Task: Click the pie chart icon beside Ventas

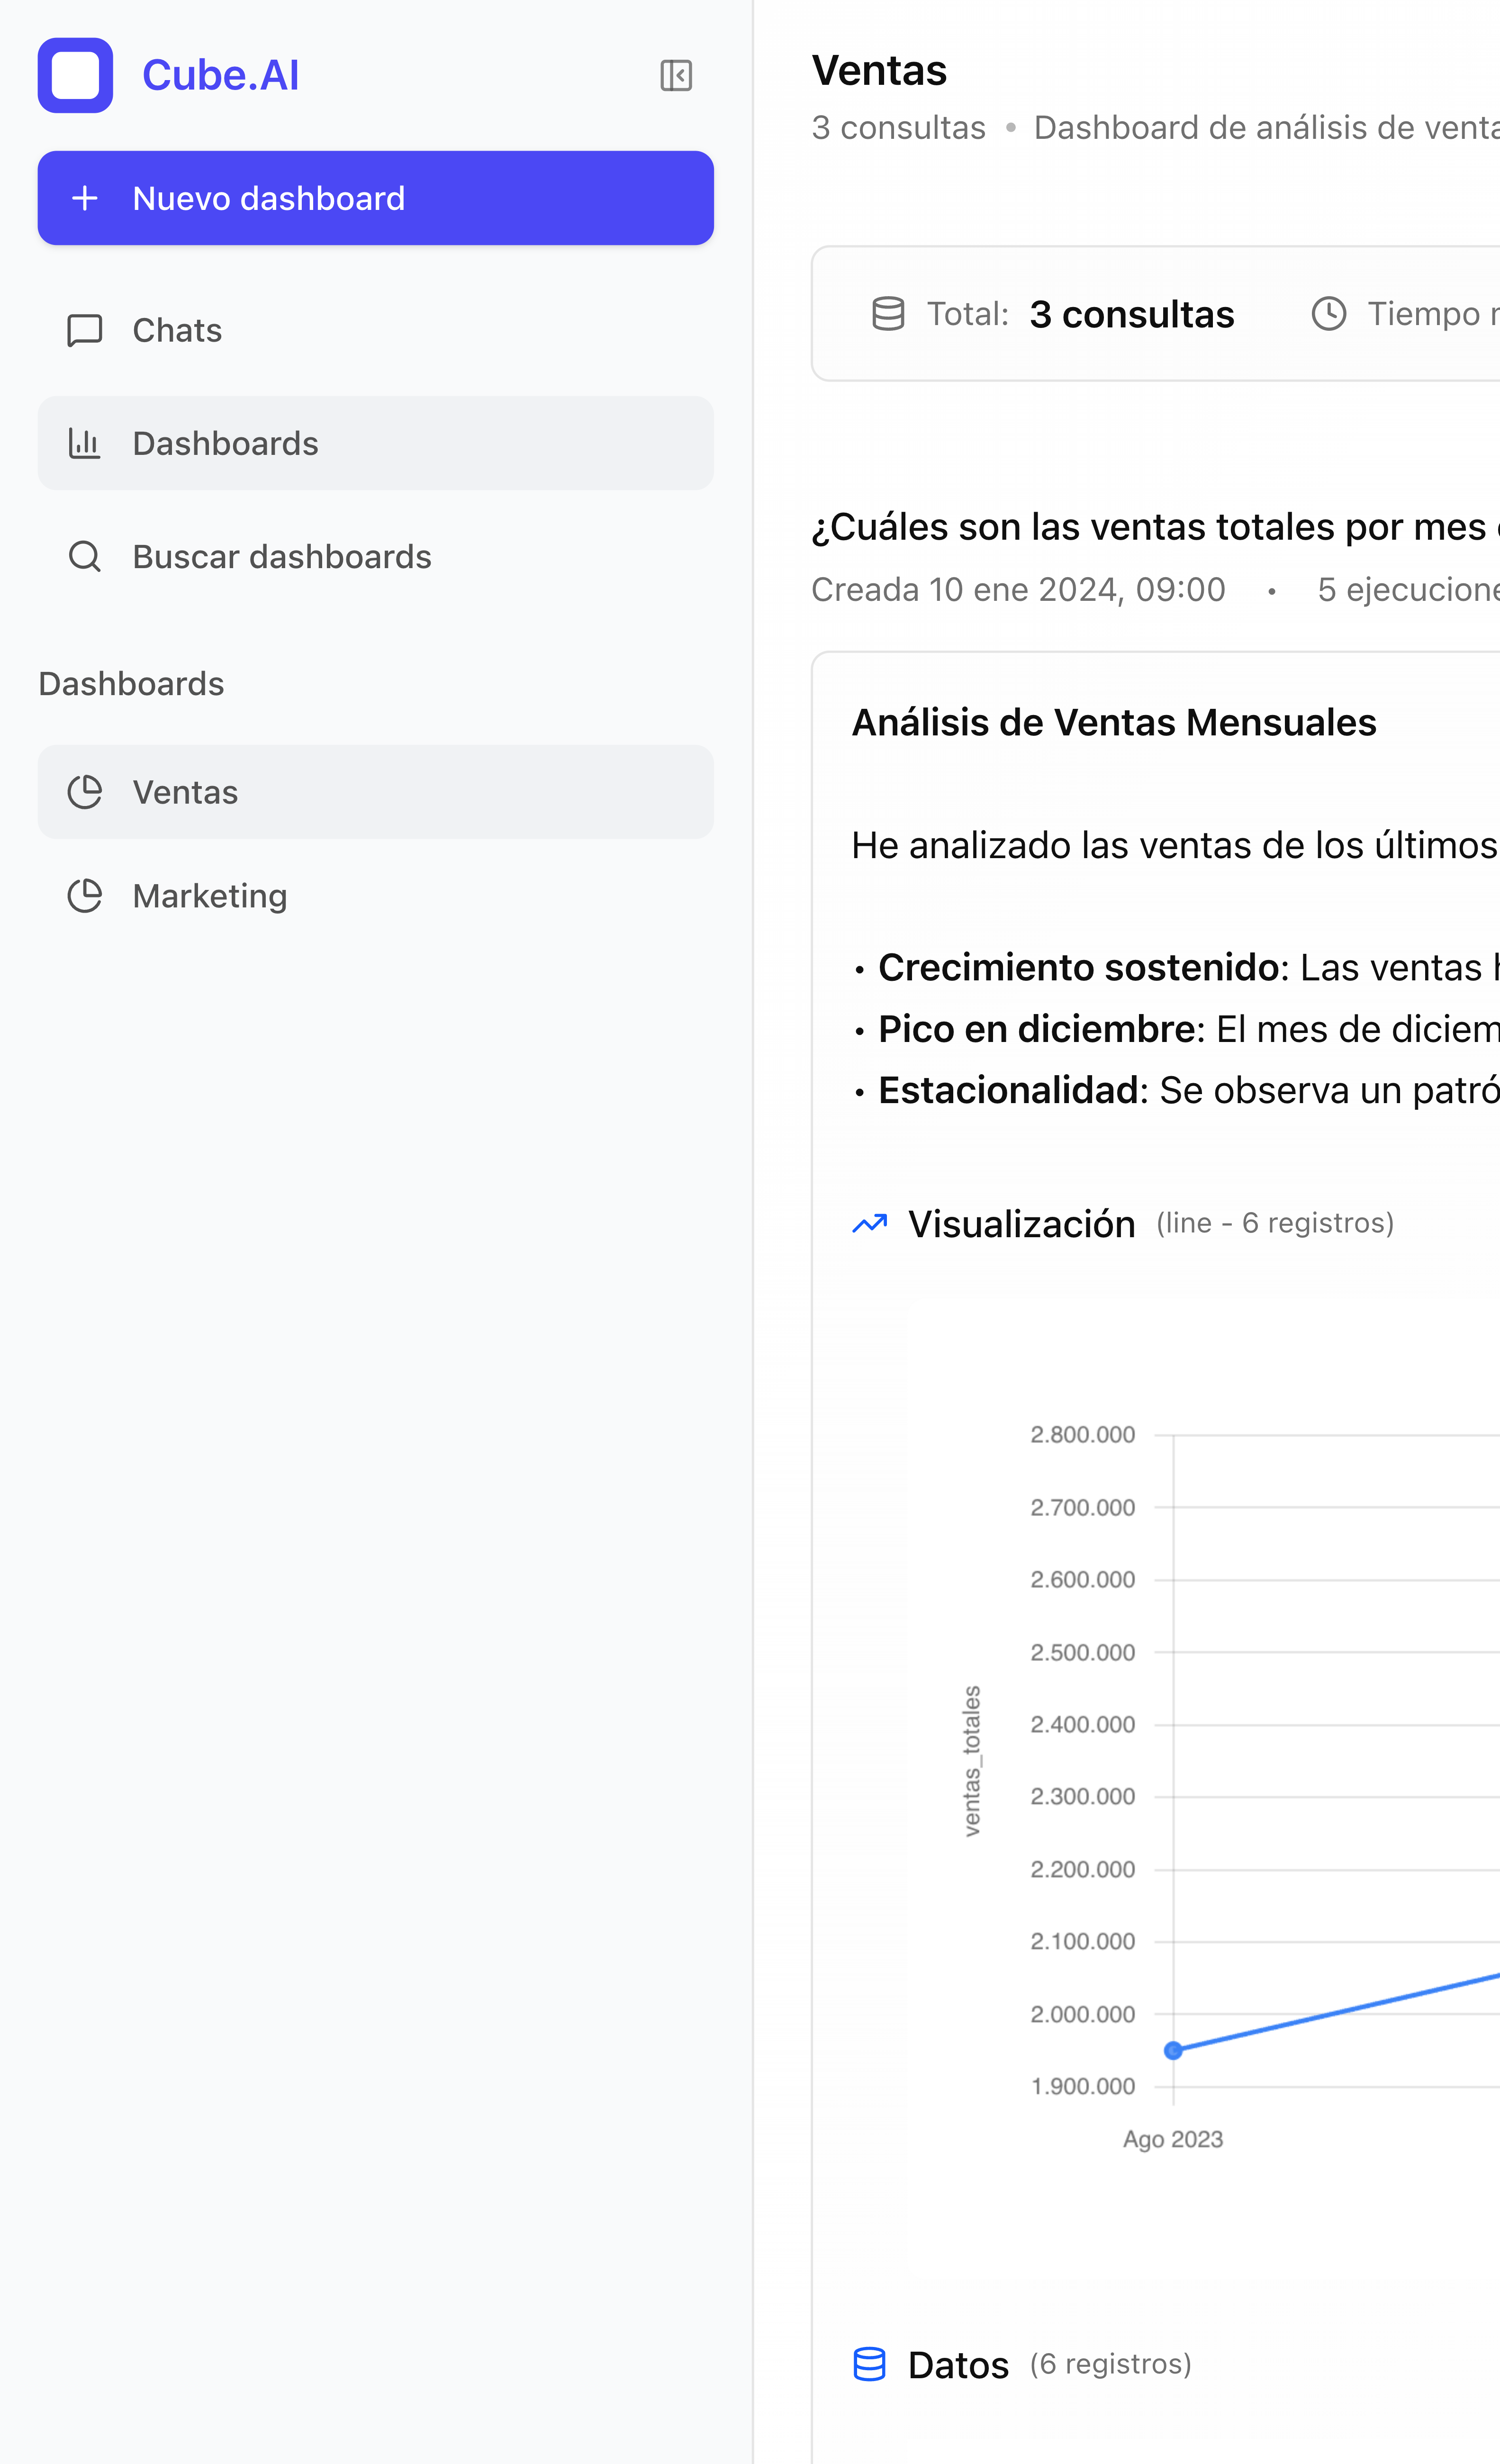Action: click(85, 792)
